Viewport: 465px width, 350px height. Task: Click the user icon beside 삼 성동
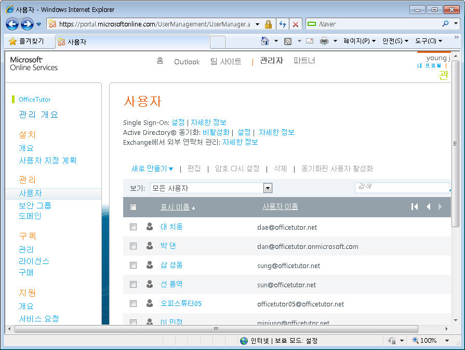(x=150, y=265)
